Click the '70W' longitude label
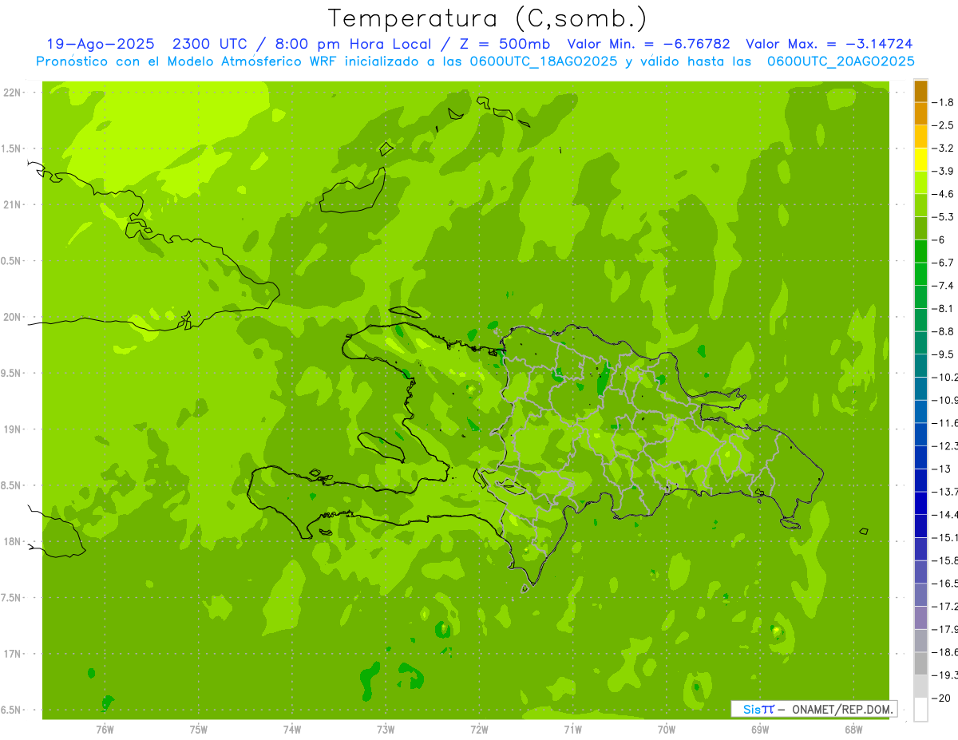Viewport: 958px width, 740px height. click(x=667, y=730)
